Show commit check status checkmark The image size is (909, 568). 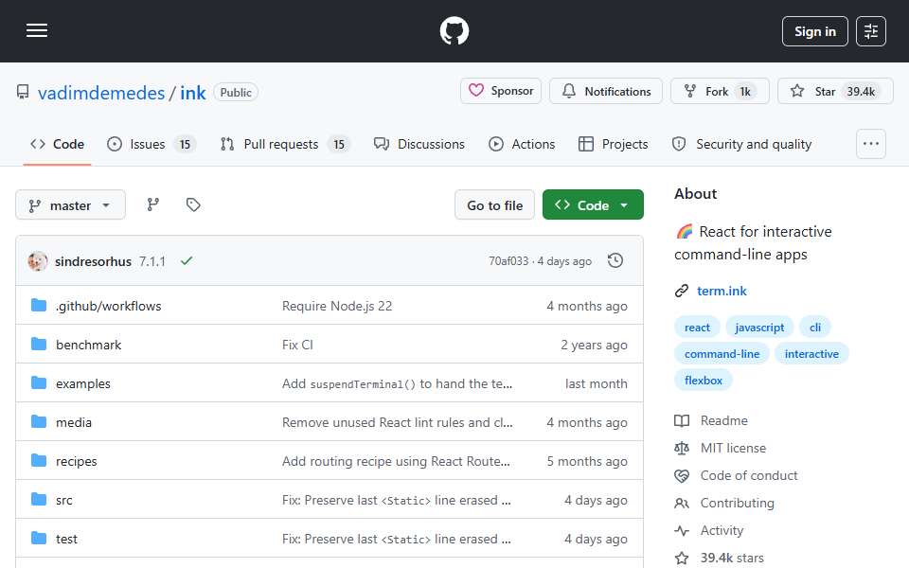[187, 261]
